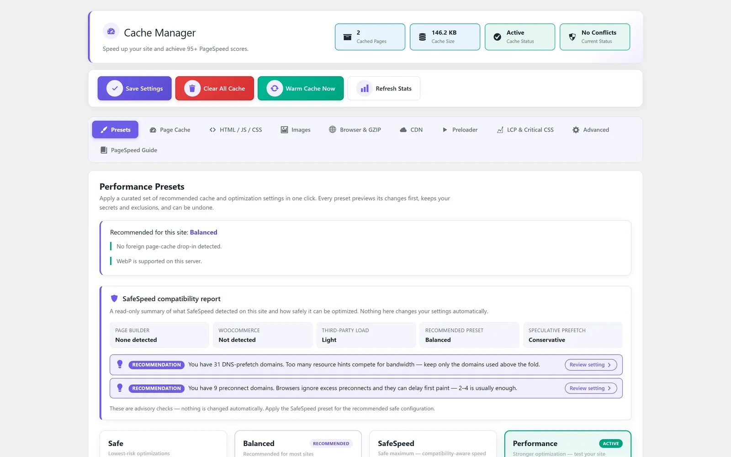731x457 pixels.
Task: Click the Active Cache Status card
Action: coord(520,37)
